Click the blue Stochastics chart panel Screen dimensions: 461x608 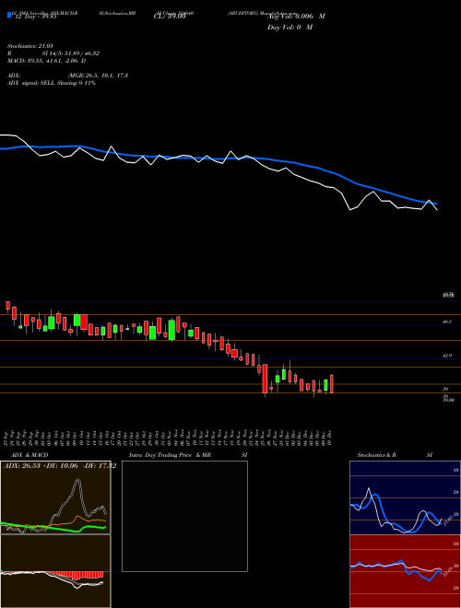(x=405, y=497)
